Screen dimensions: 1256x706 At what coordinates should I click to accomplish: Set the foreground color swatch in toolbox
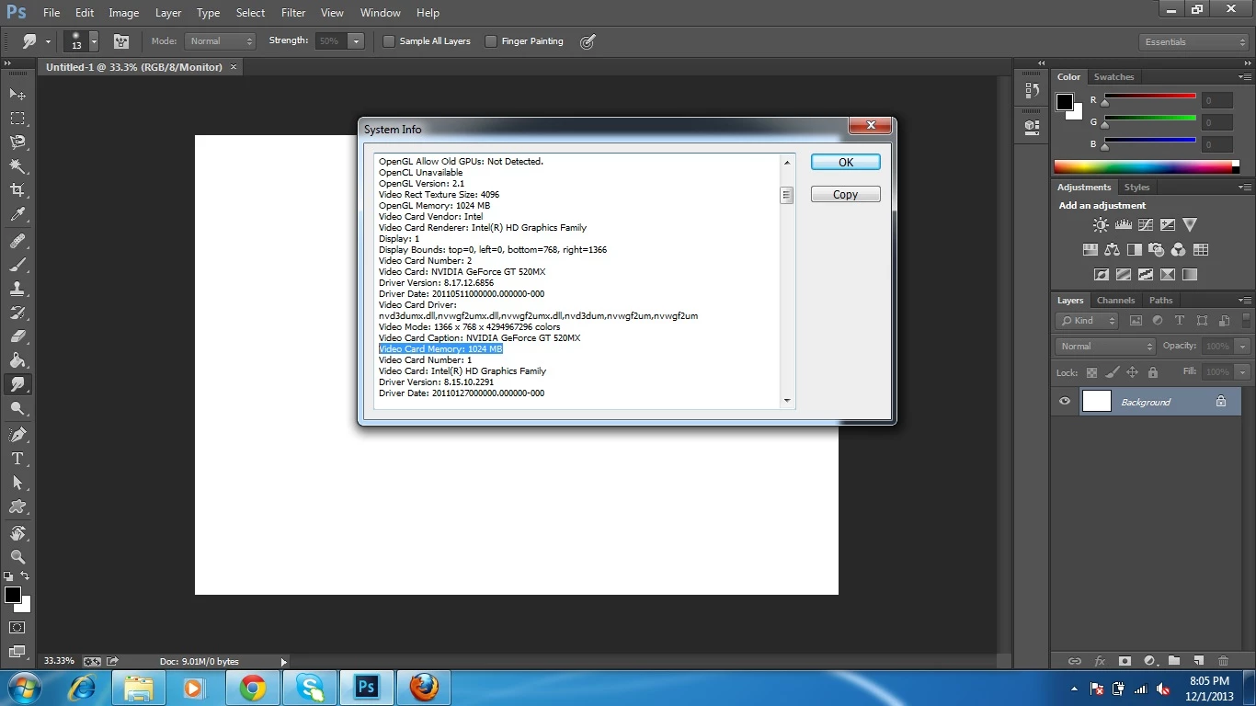click(13, 595)
